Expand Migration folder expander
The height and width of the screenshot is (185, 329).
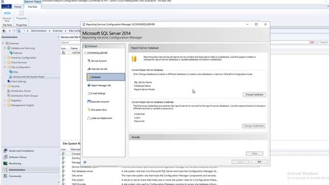(5, 101)
